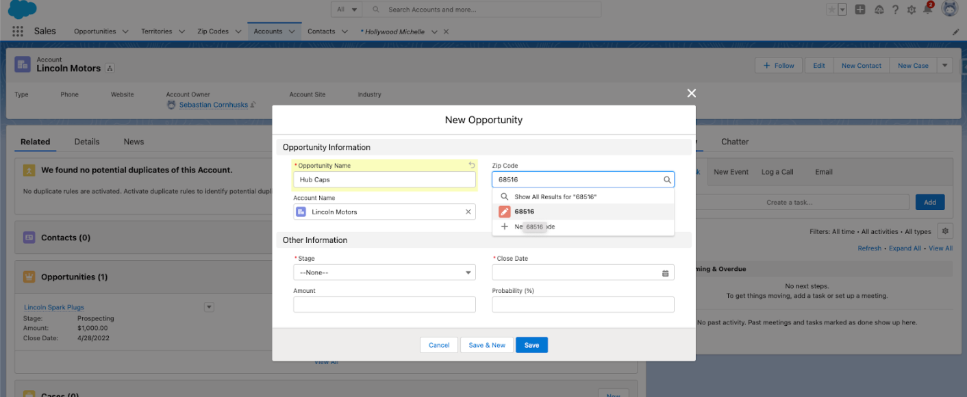Click the Save button
967x397 pixels.
531,345
